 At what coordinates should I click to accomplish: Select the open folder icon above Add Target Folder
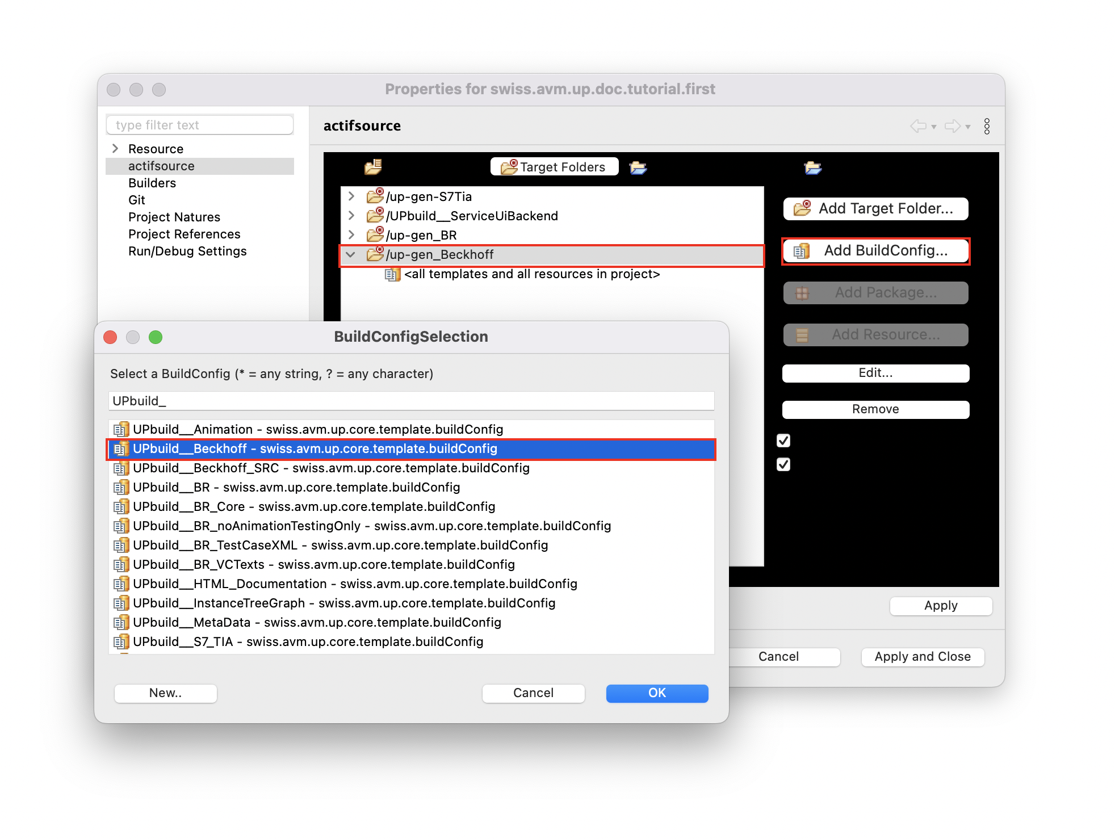(x=814, y=167)
